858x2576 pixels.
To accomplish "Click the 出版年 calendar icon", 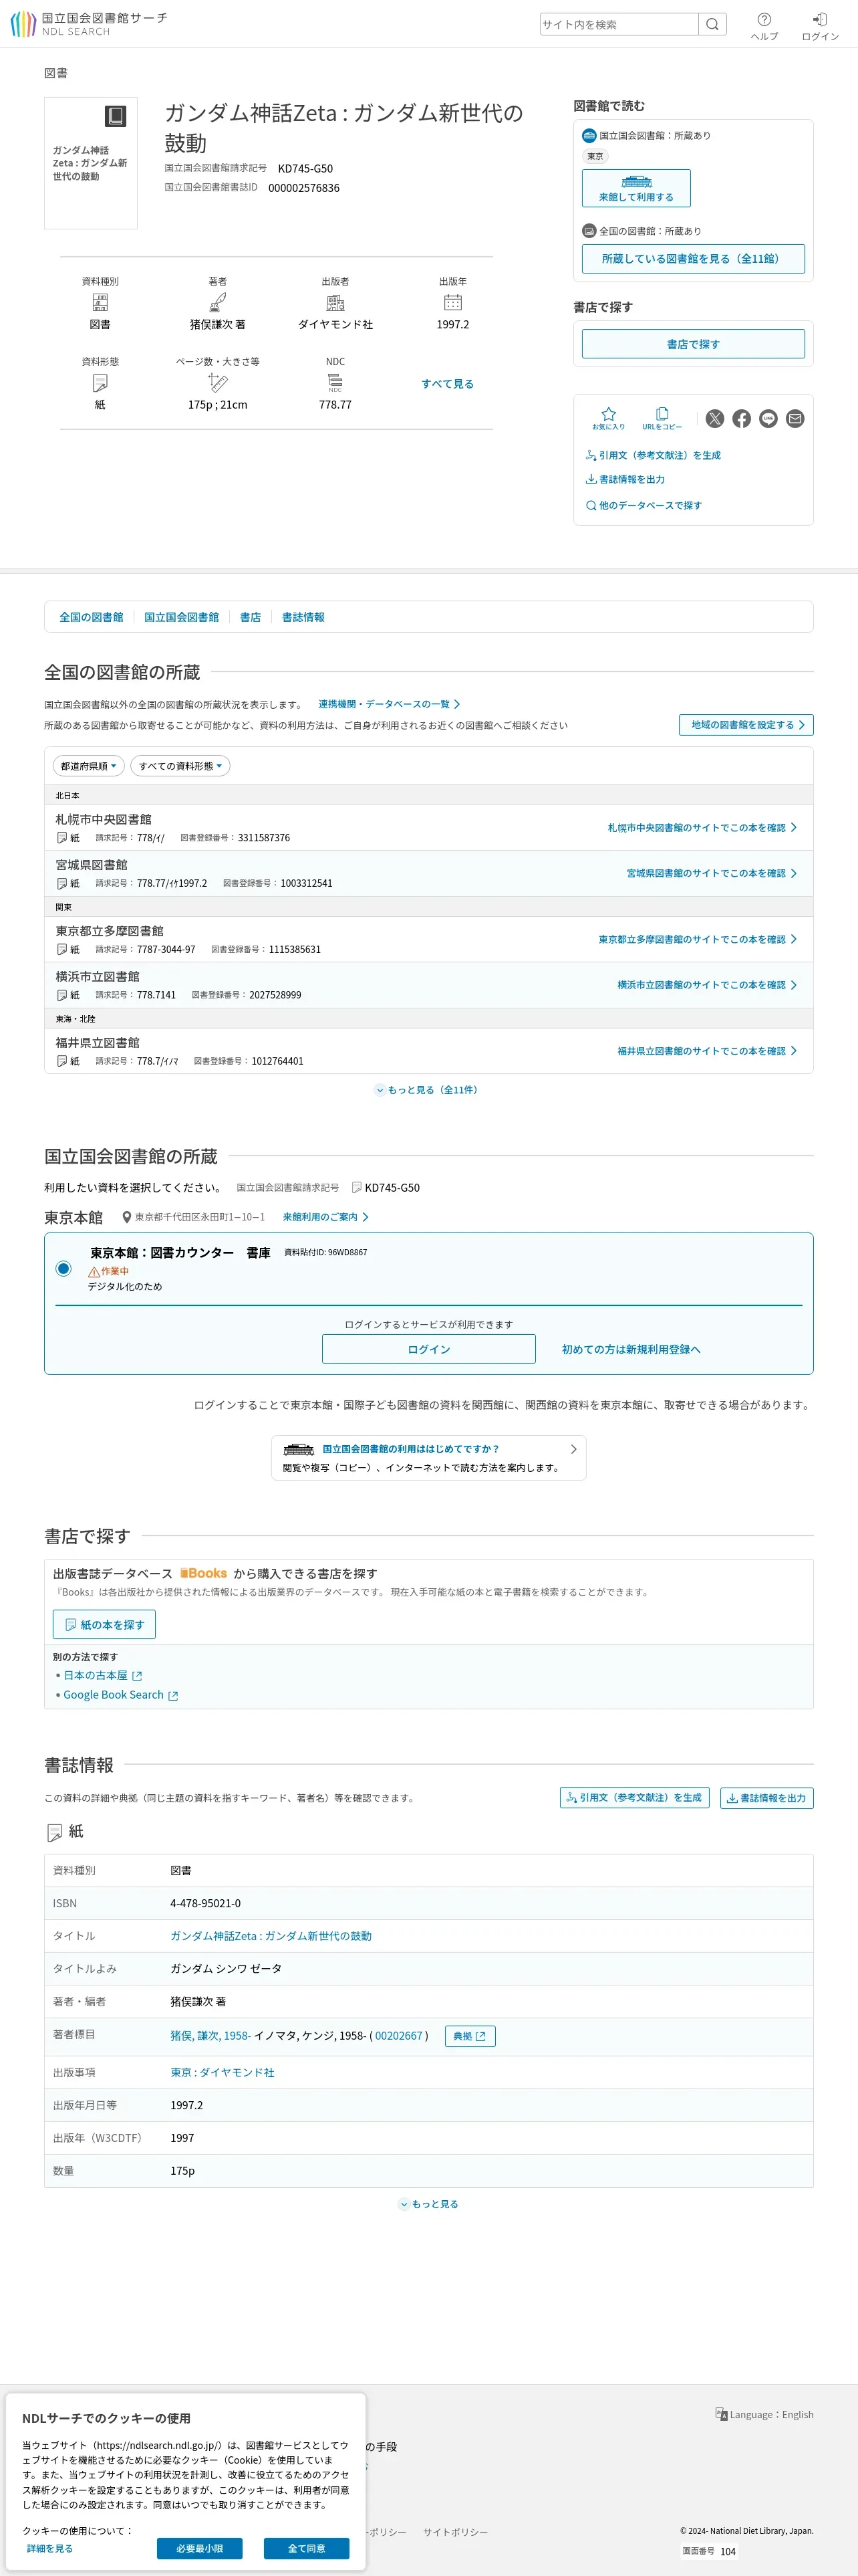I will click(452, 302).
